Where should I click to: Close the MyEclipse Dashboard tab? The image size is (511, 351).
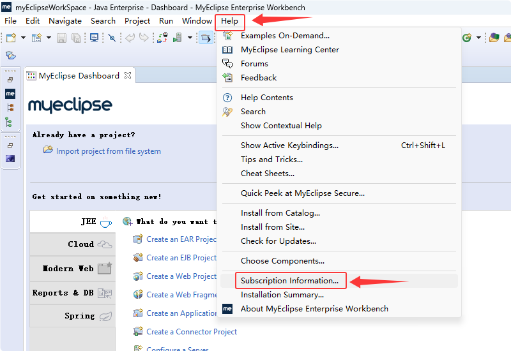click(x=128, y=75)
